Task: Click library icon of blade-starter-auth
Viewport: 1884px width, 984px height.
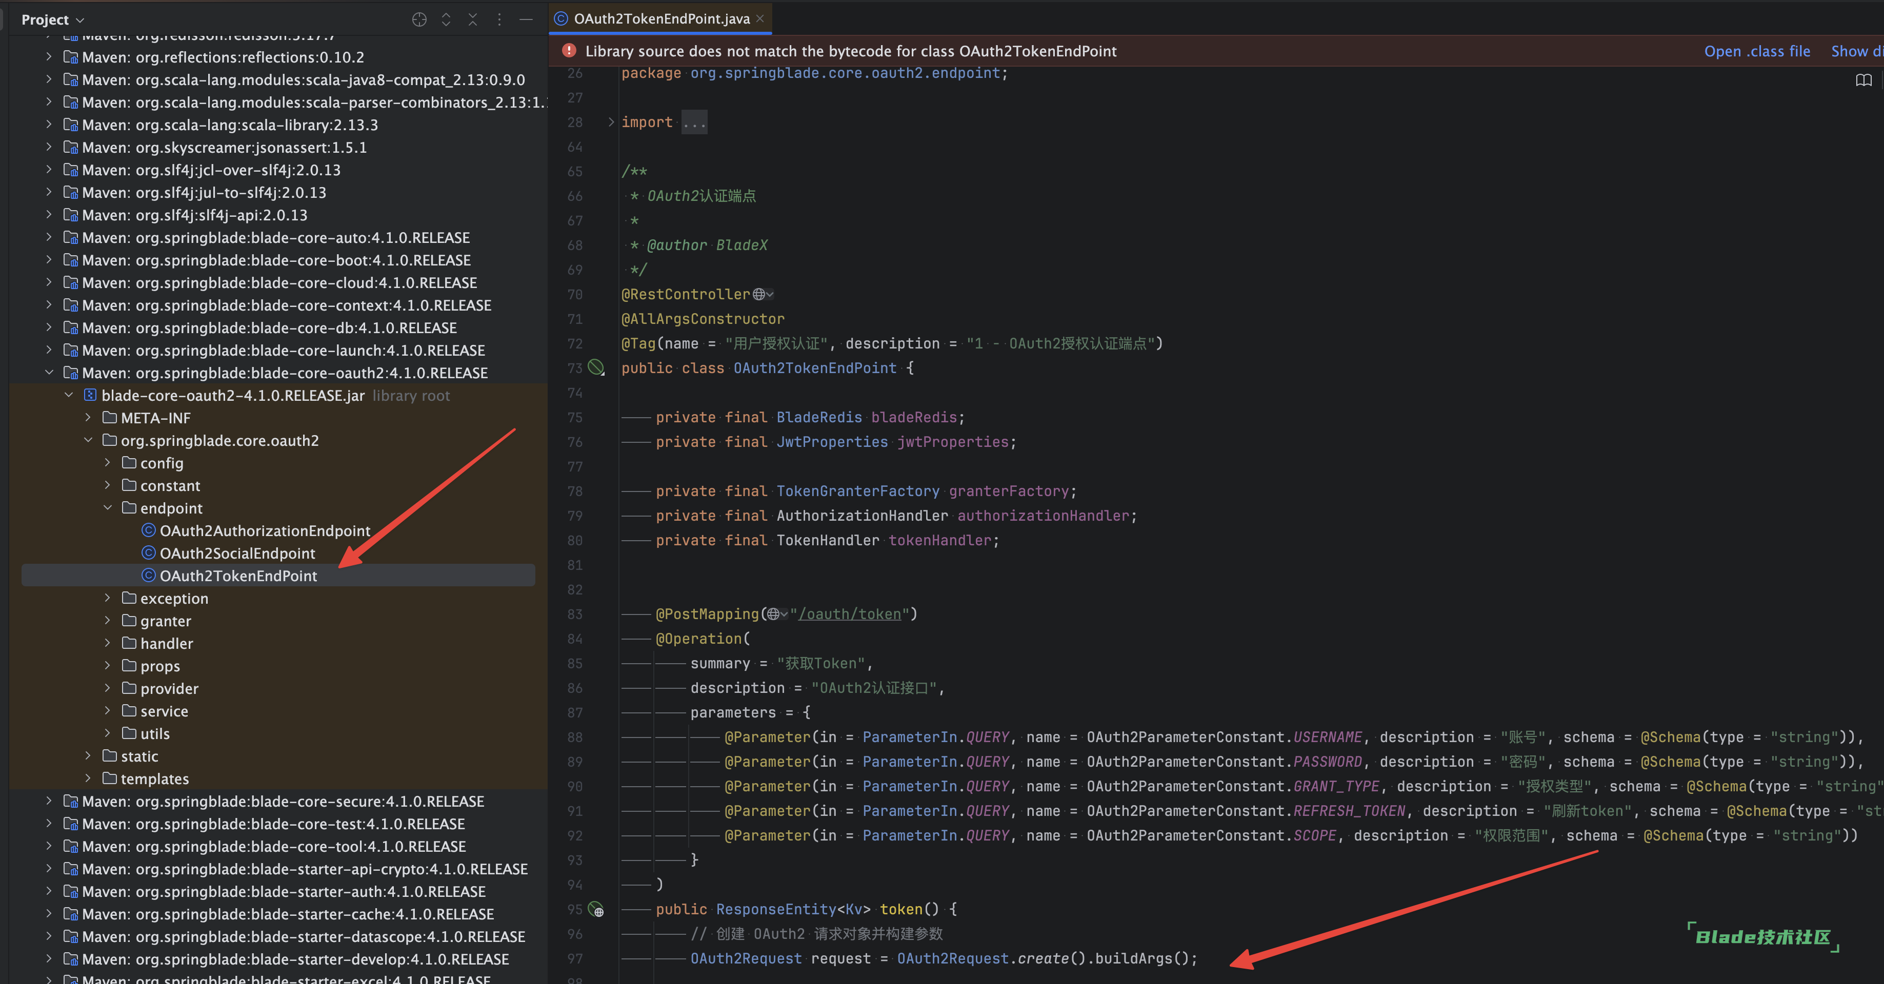Action: (x=71, y=891)
